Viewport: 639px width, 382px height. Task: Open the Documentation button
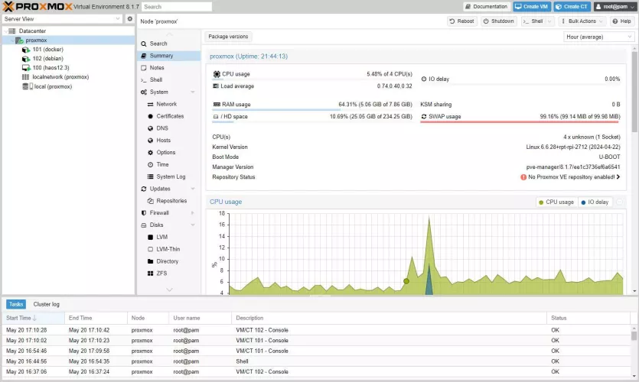[487, 7]
